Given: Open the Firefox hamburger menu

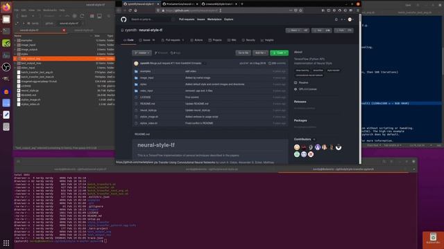Looking at the screenshot, I should [358, 10].
